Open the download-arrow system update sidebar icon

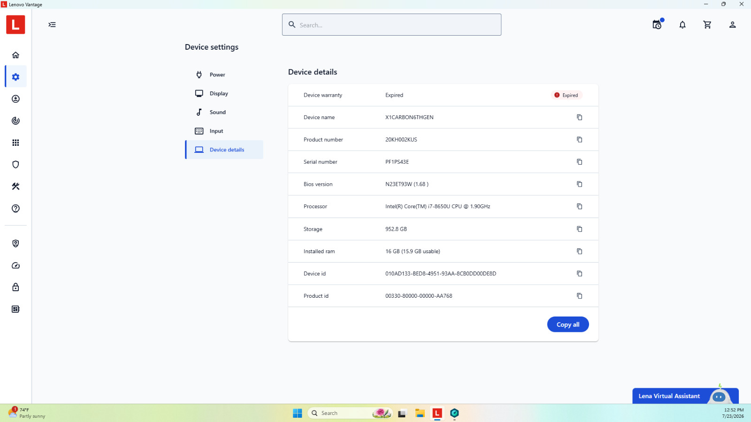pos(15,99)
